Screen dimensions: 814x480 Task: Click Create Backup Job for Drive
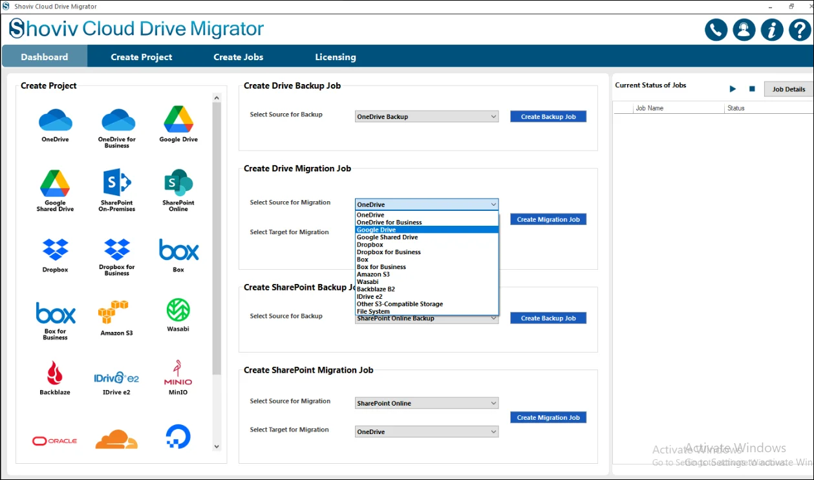pyautogui.click(x=548, y=116)
